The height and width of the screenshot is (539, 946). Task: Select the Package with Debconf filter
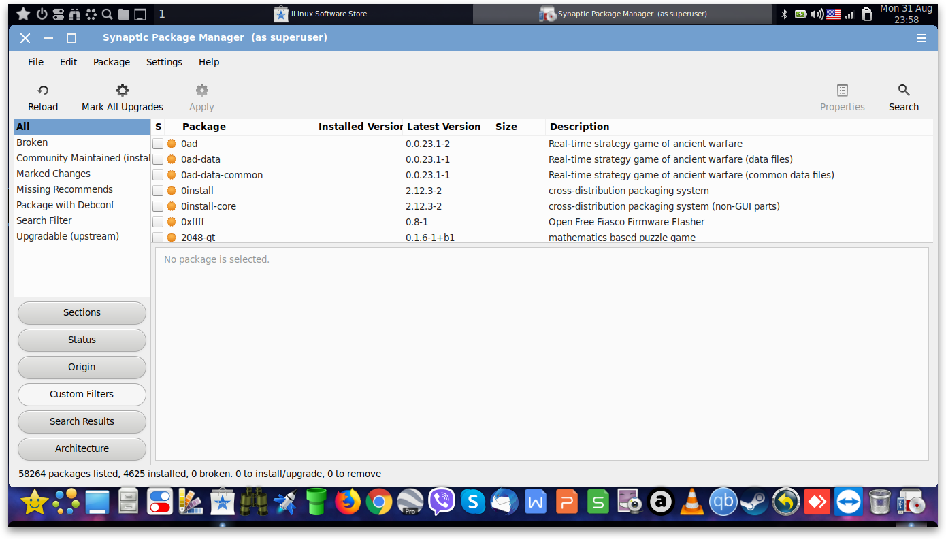pos(82,205)
